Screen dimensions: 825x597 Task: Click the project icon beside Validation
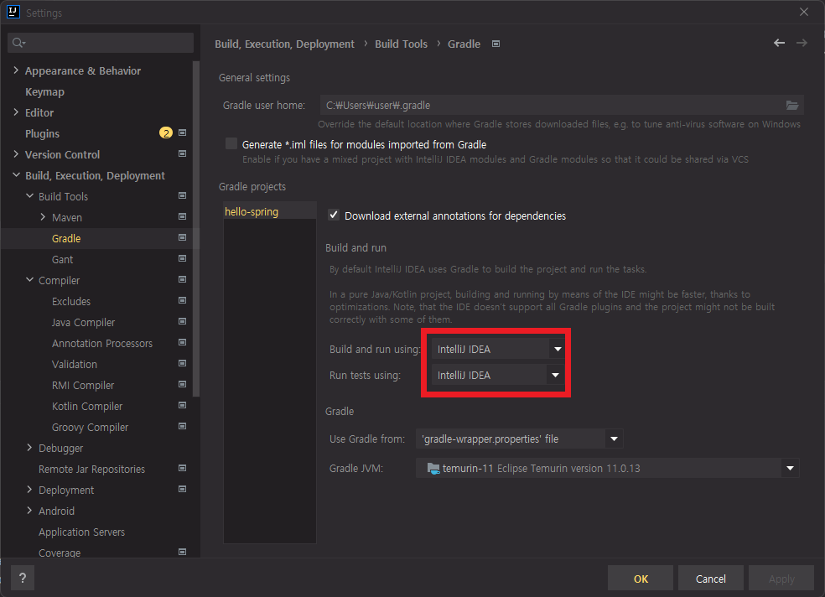pyautogui.click(x=183, y=363)
